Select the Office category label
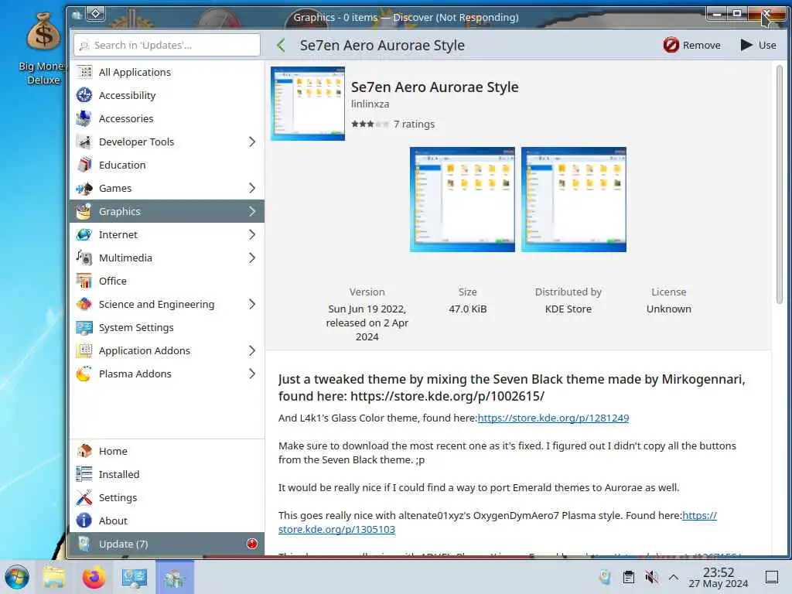792x594 pixels. click(x=113, y=282)
